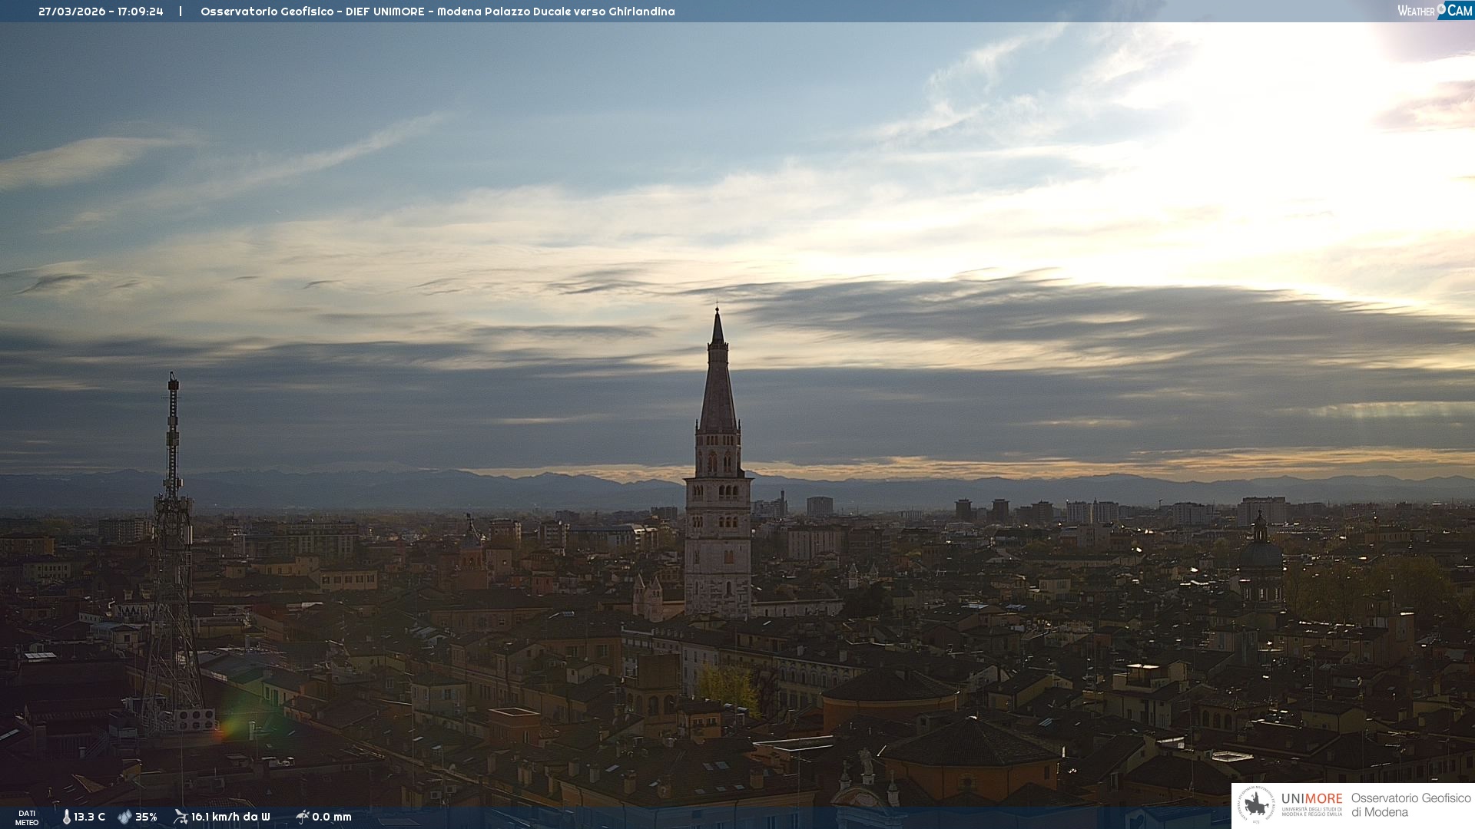Click the rain umbrella icon
1475x829 pixels.
click(x=303, y=817)
